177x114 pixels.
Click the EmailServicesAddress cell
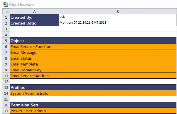click(93, 76)
